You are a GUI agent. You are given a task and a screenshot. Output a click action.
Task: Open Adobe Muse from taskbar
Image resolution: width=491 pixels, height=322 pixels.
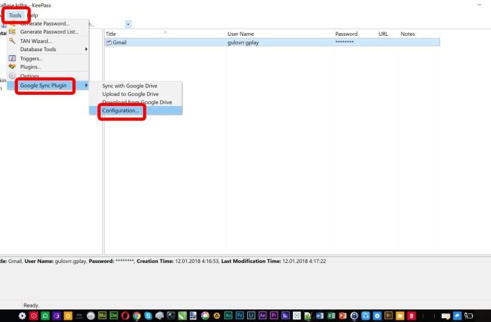click(x=102, y=315)
